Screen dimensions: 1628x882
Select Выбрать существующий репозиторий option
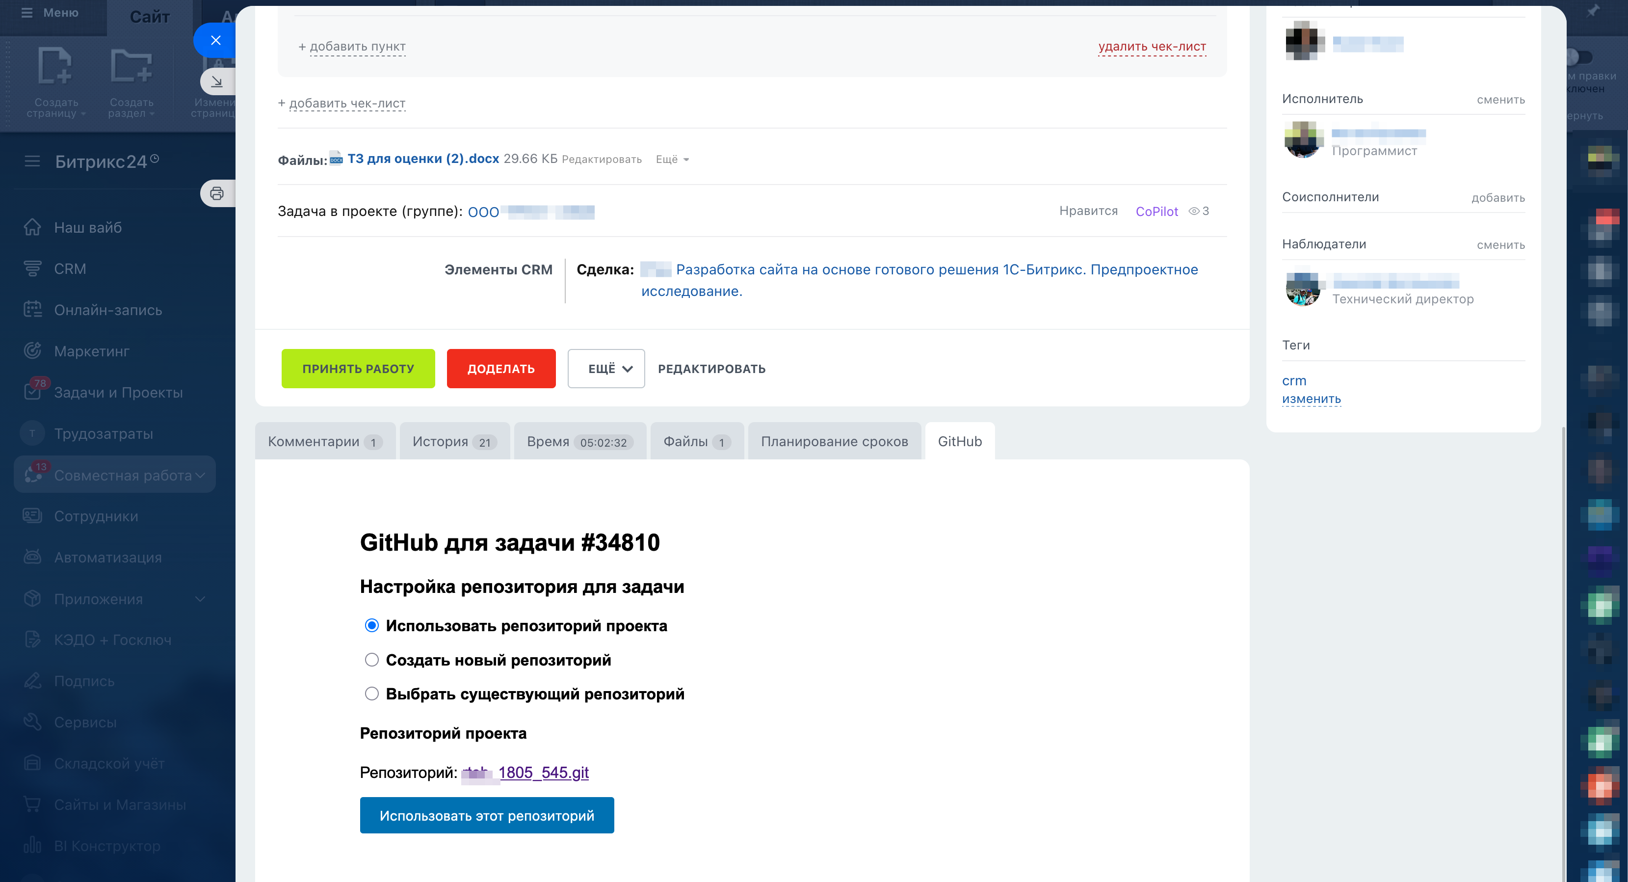pos(371,694)
